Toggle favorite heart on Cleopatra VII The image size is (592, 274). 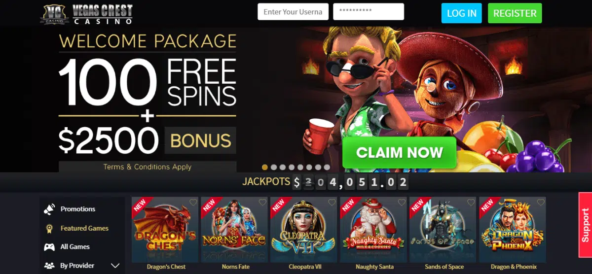pos(333,203)
